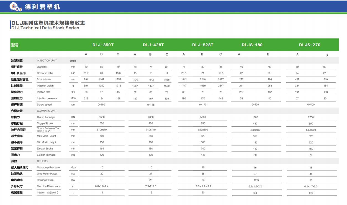Image resolution: width=347 pixels, height=205 pixels.
Task: Click the clamp tonnage value 5000
Action: 203,117
